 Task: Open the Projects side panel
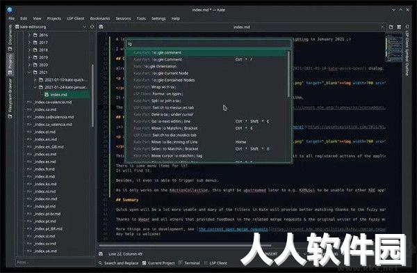(x=10, y=64)
